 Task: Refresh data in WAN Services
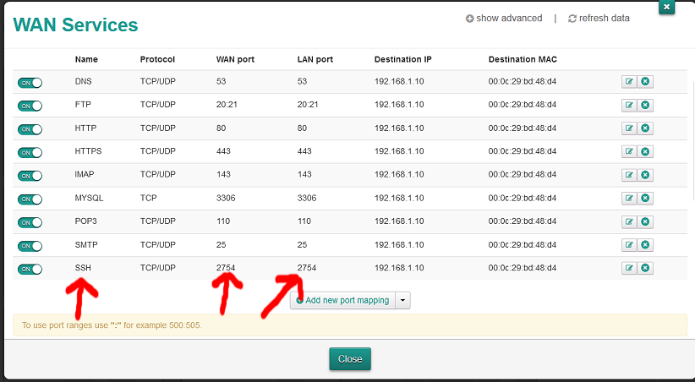pyautogui.click(x=599, y=18)
